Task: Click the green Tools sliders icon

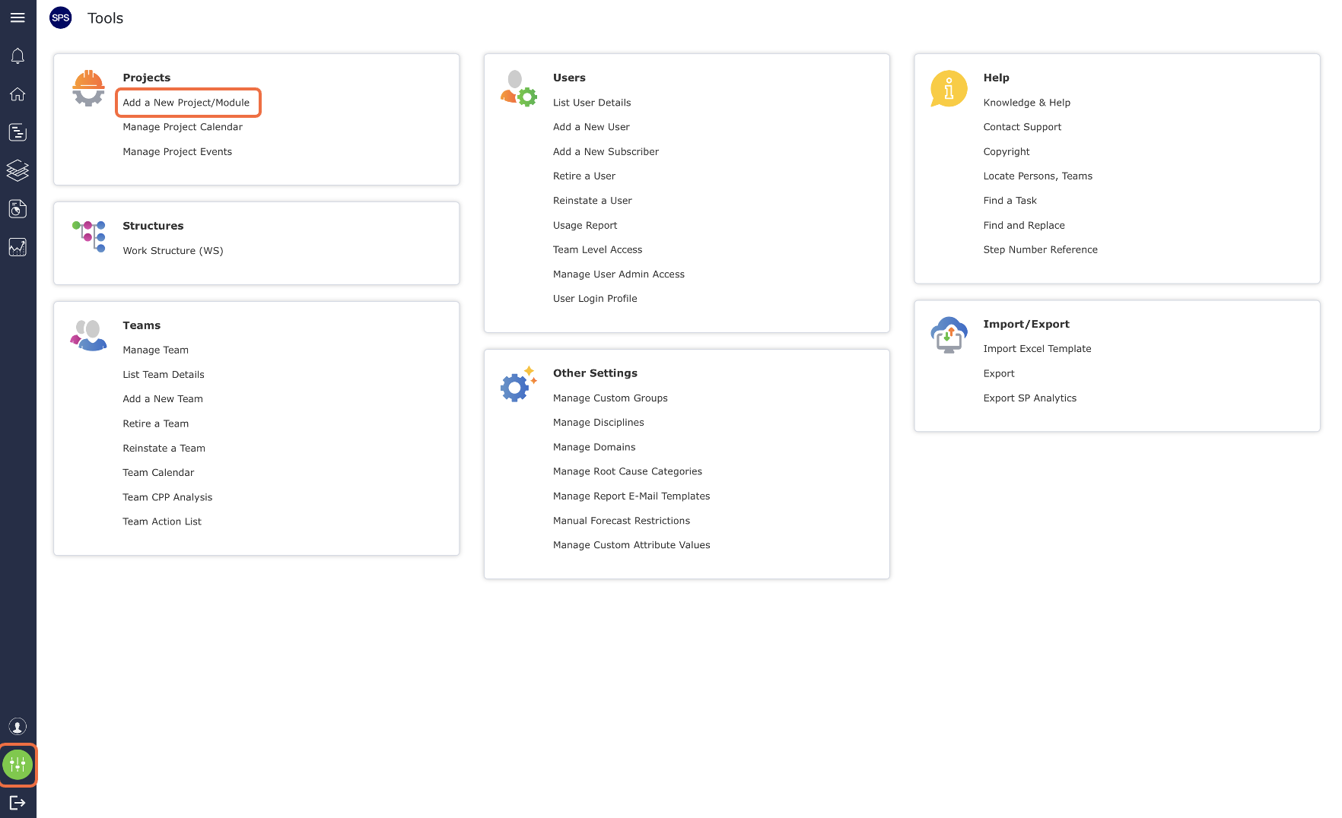Action: click(17, 765)
